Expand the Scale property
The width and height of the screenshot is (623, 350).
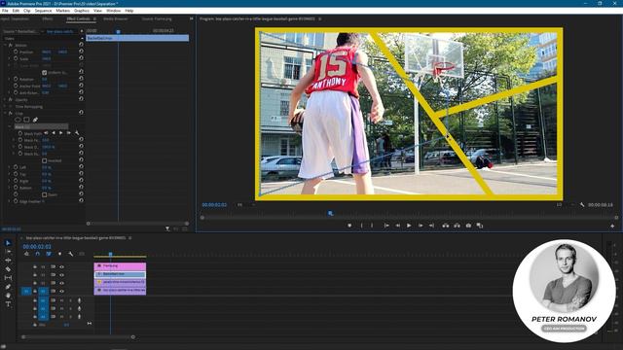click(x=9, y=58)
